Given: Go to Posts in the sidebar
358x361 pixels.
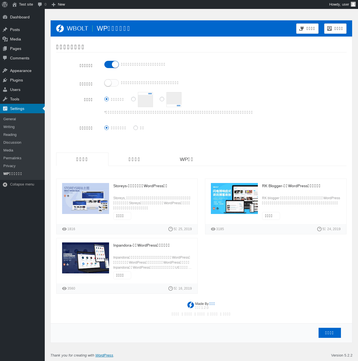Looking at the screenshot, I should click(x=22, y=30).
